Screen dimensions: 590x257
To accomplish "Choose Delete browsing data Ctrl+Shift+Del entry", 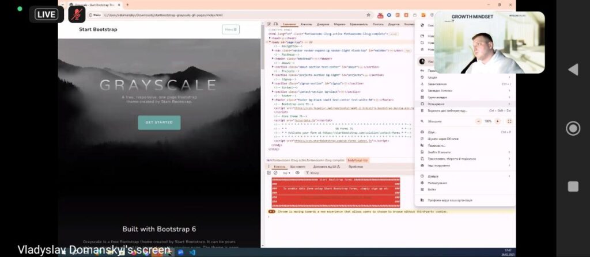I will pyautogui.click(x=465, y=111).
